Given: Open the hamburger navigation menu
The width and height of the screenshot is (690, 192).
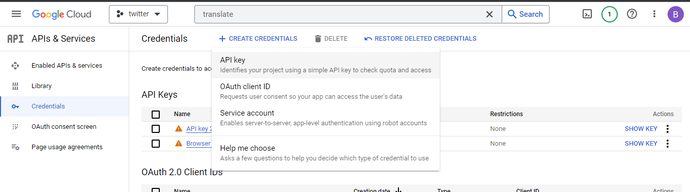Looking at the screenshot, I should (16, 14).
